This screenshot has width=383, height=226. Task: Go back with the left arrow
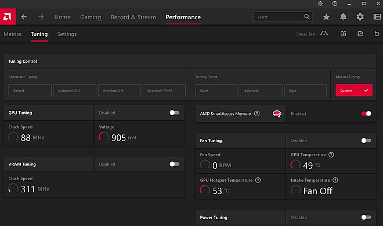click(x=24, y=17)
